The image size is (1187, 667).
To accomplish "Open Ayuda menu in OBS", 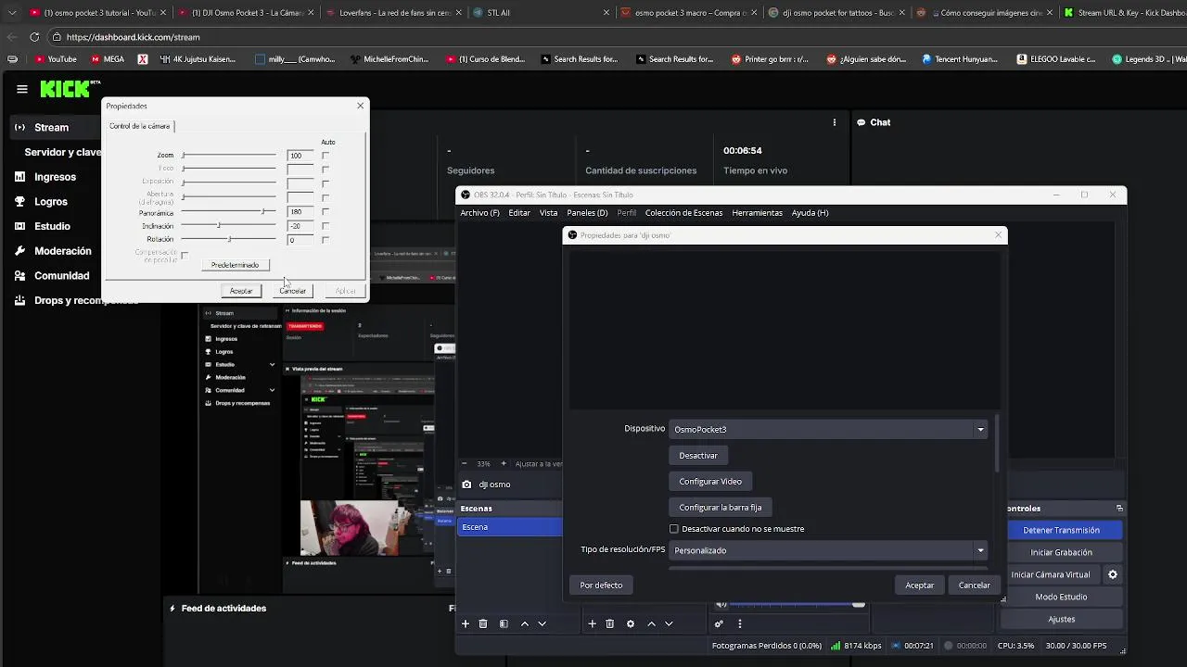I will coord(810,213).
